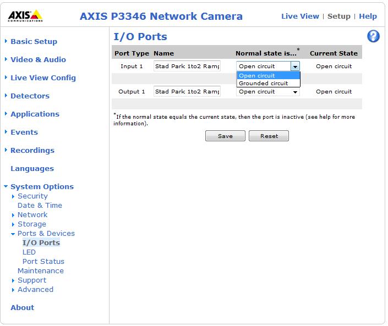
Task: Reset the I/O port settings
Action: (269, 136)
